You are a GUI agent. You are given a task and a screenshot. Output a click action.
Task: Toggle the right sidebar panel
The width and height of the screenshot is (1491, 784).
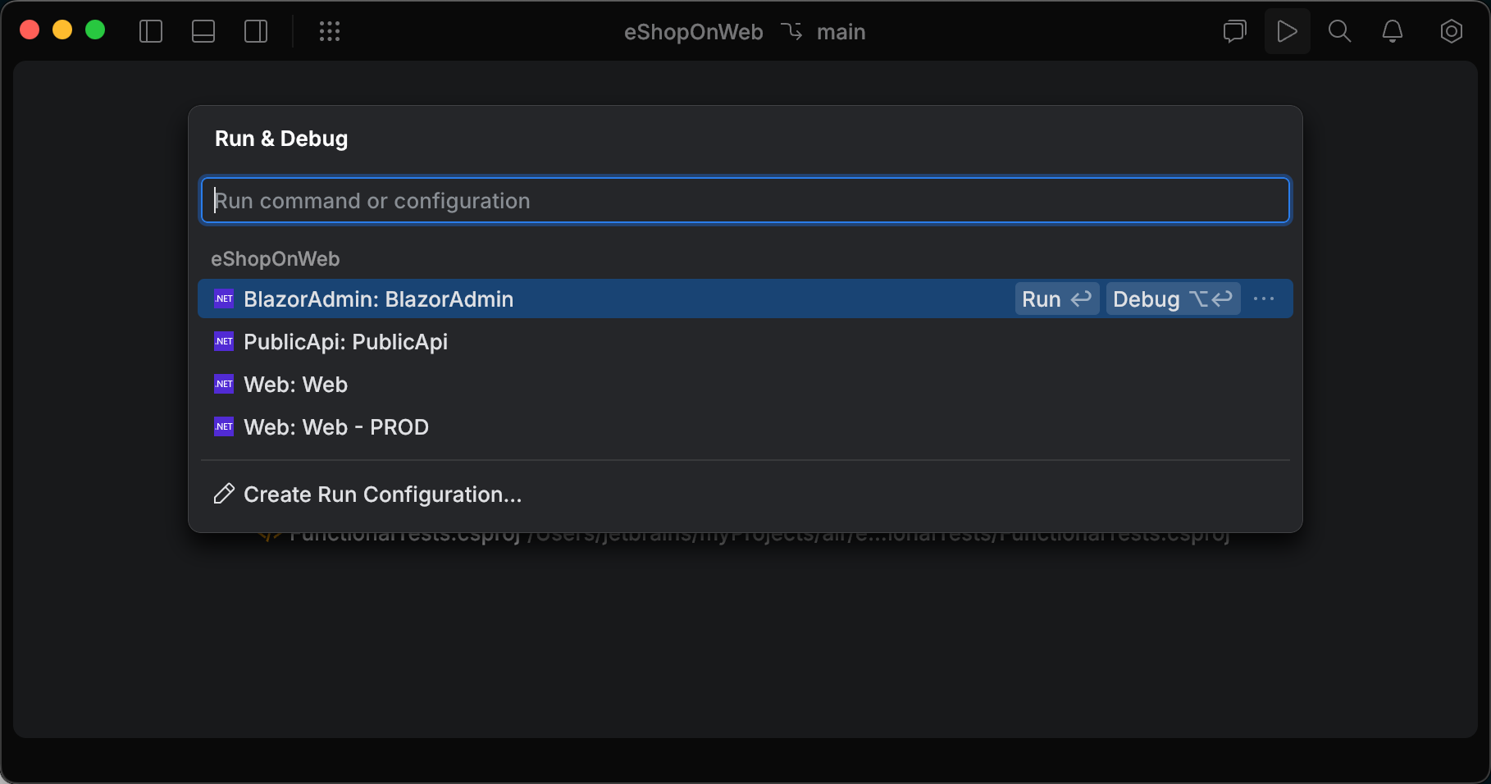[x=255, y=31]
